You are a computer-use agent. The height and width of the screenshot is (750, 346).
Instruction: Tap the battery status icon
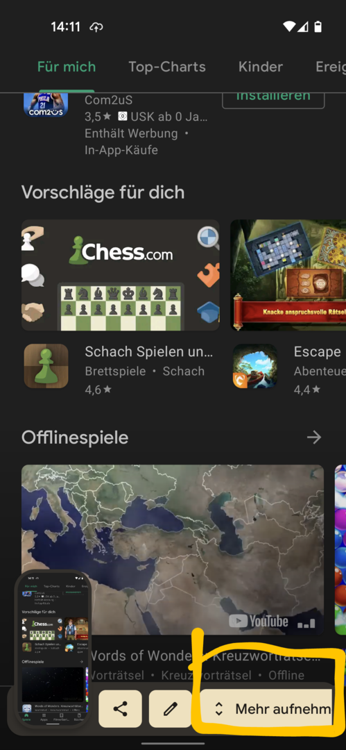point(318,27)
